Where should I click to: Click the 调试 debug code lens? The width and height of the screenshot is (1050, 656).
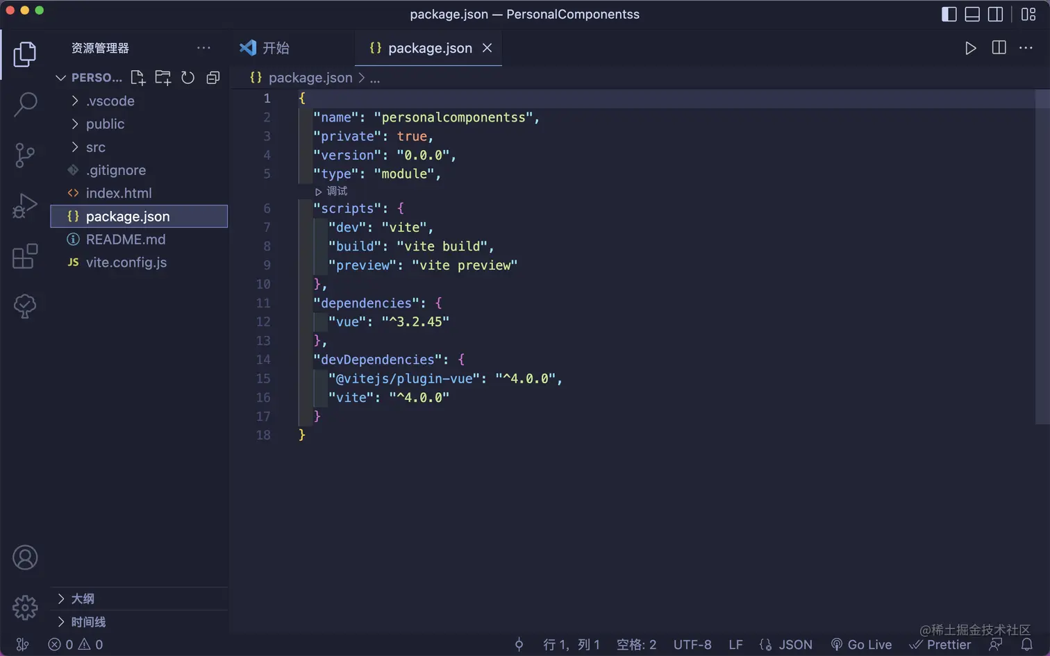click(331, 191)
